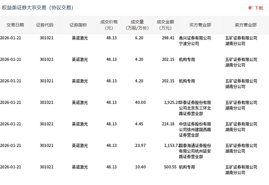Select buyer 华泰证券股份有限公司北京东三环北路证券营业部
Viewport: 269px width, 185px height.
point(195,108)
